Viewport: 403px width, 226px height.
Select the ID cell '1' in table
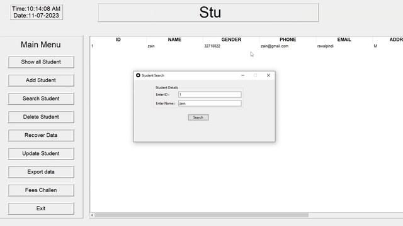93,46
